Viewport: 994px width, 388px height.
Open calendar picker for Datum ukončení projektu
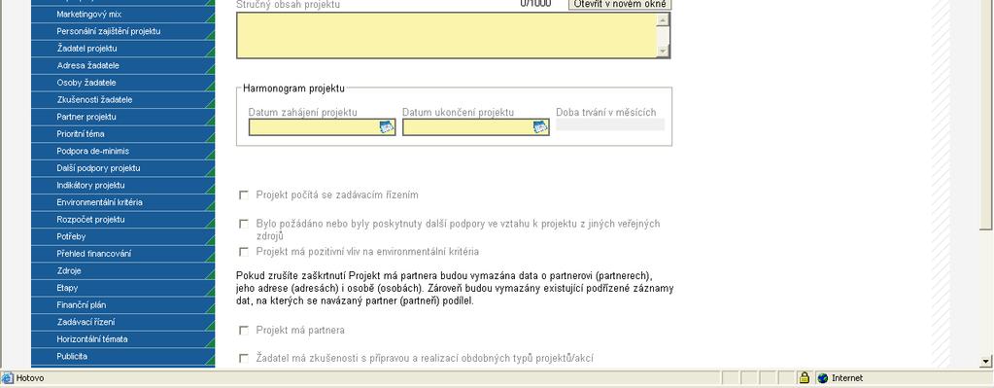[x=540, y=127]
